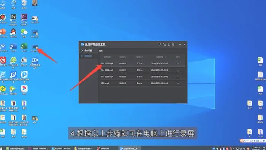Select the Rec 0003.mp4 file name
The width and height of the screenshot is (266, 150).
click(x=107, y=64)
